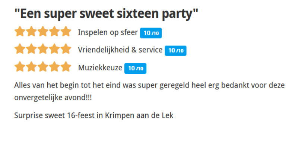Click 10/10 badge beside Vriendelijkheid & service
This screenshot has height=156, width=298.
(175, 51)
